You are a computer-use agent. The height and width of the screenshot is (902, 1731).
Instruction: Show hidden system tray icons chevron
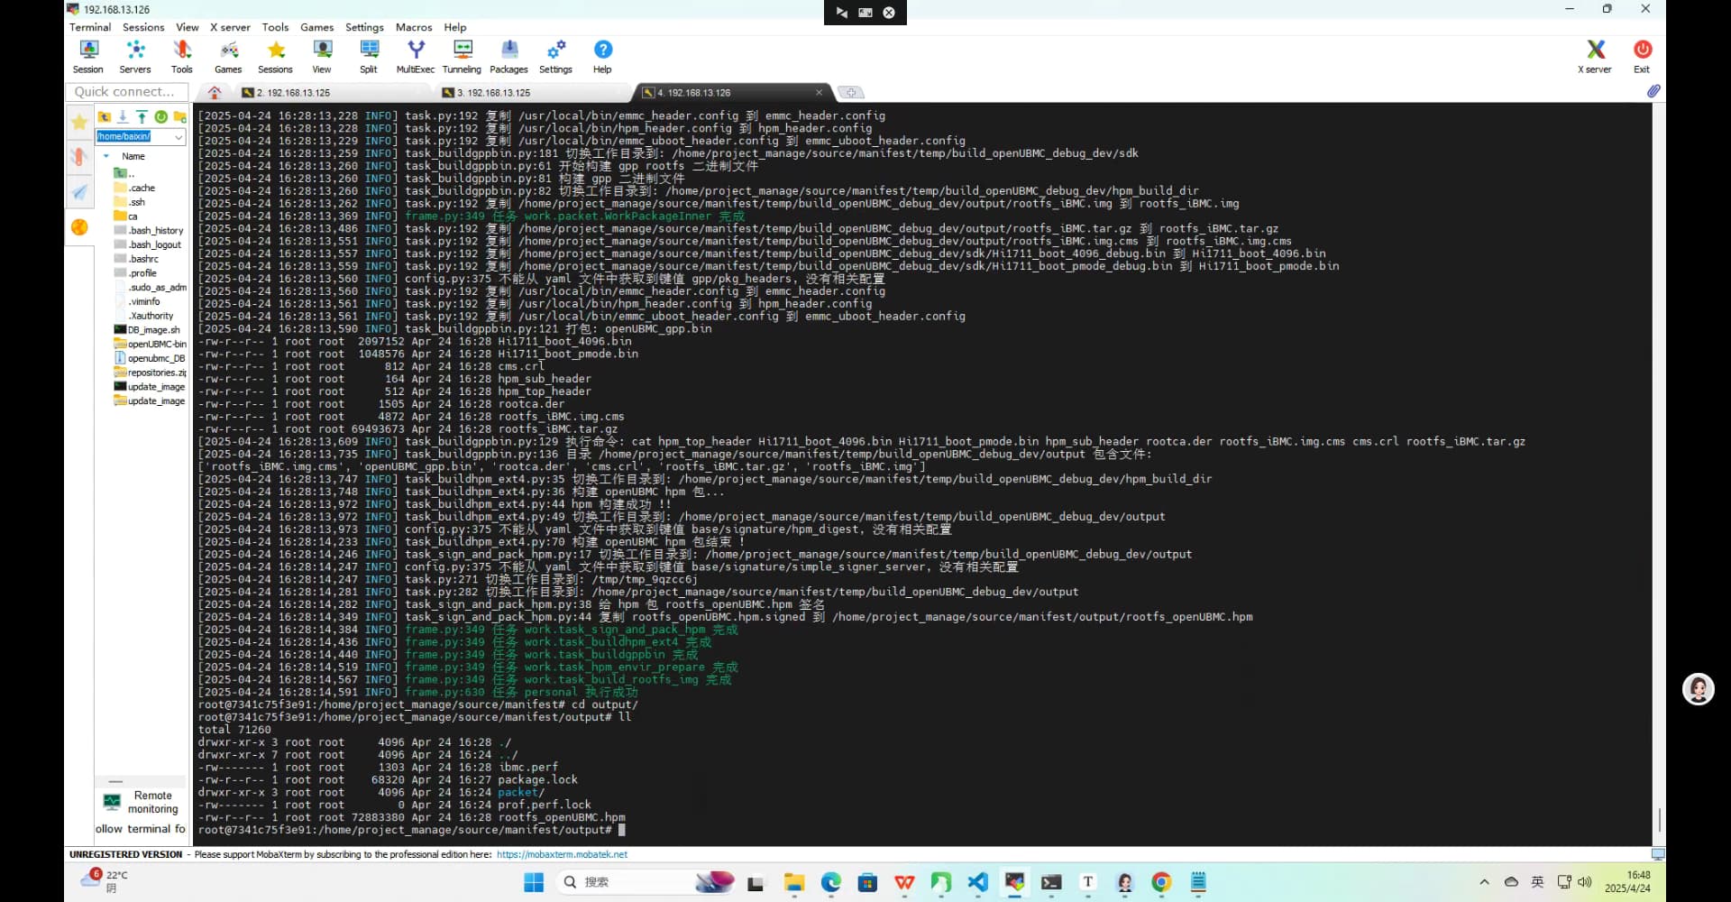coord(1484,882)
